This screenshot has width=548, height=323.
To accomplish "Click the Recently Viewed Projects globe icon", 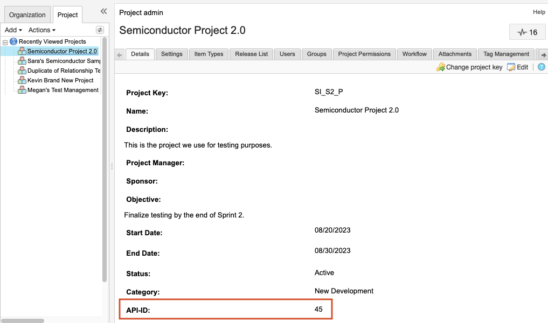I will click(x=13, y=41).
